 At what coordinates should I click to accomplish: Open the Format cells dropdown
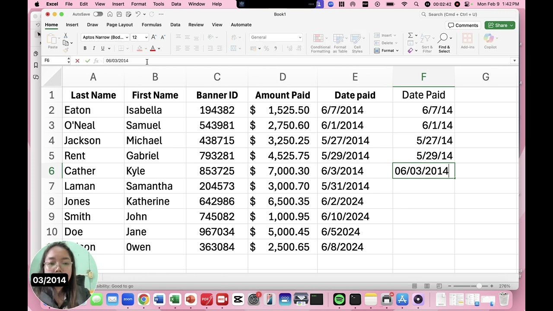pyautogui.click(x=387, y=51)
